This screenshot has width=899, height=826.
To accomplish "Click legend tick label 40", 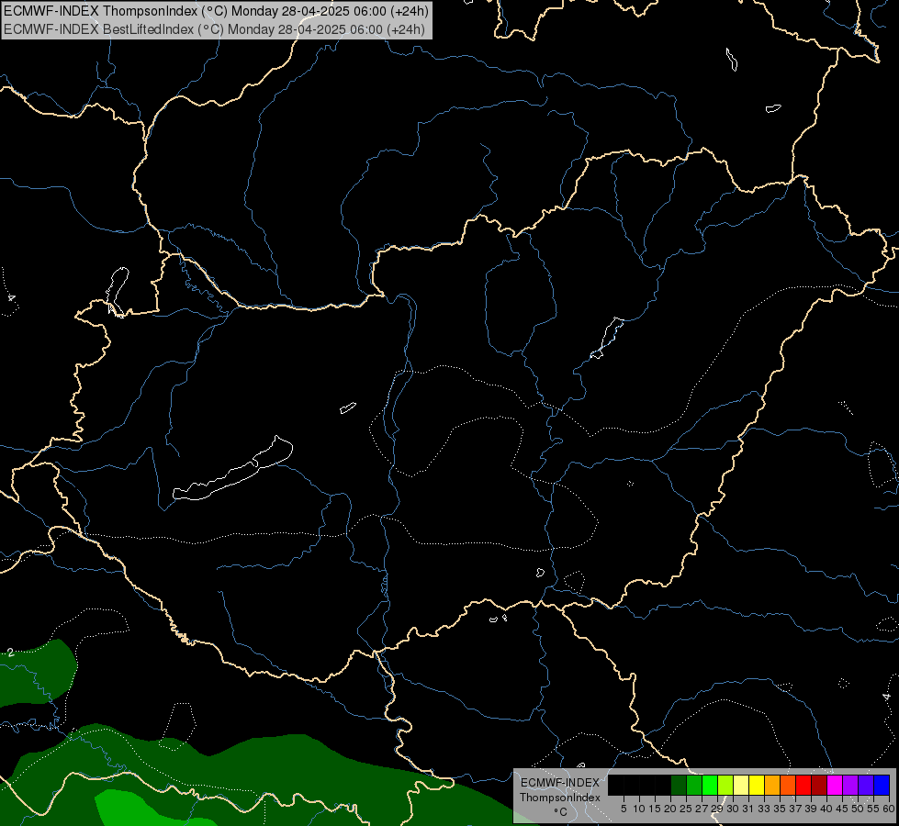I will coord(826,809).
